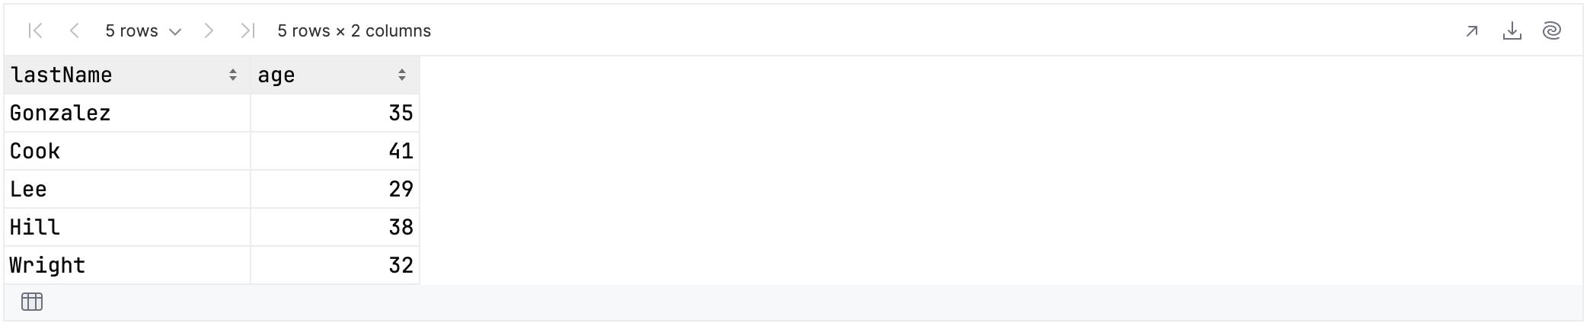Select the Cook cell
The width and height of the screenshot is (1590, 326).
click(127, 151)
